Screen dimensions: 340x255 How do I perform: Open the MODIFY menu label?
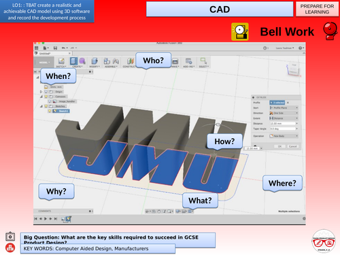coord(95,67)
